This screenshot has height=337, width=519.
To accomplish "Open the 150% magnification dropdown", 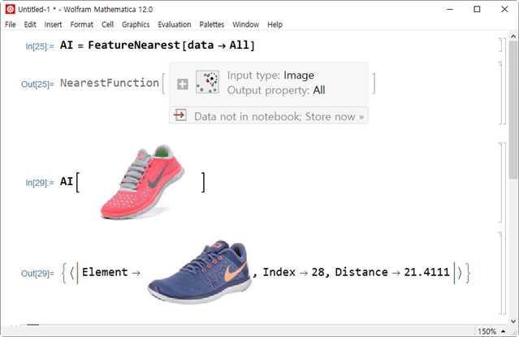I will [491, 331].
